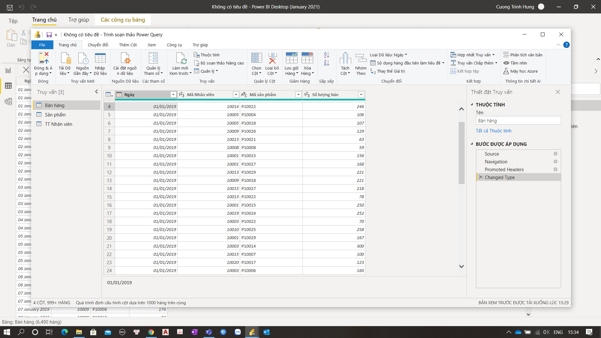The width and height of the screenshot is (601, 338).
Task: Select the Sản phẩm query
Action: [x=66, y=115]
